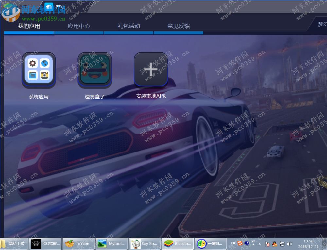This screenshot has width=327, height=250.
Task: Open the small dropdown arrow near the tray pen icon
Action: click(253, 245)
